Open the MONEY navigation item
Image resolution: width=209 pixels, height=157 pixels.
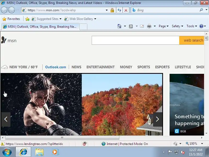click(x=126, y=67)
